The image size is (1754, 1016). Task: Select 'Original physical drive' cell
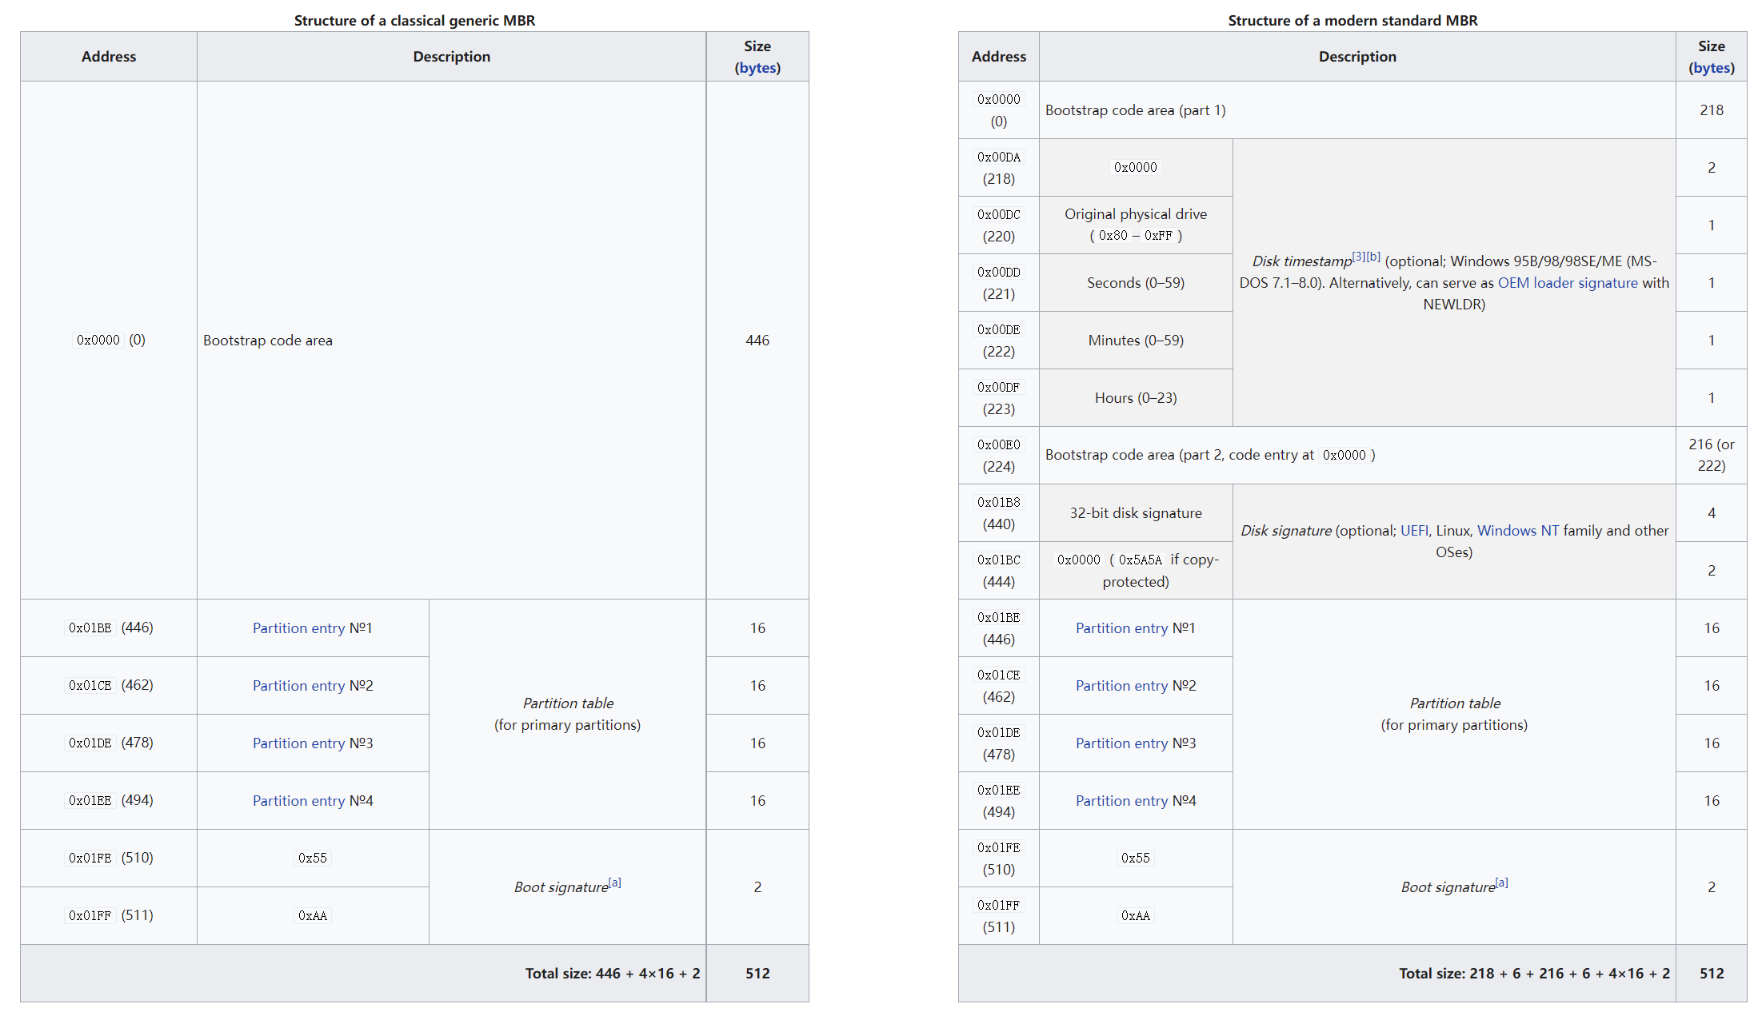1136,225
